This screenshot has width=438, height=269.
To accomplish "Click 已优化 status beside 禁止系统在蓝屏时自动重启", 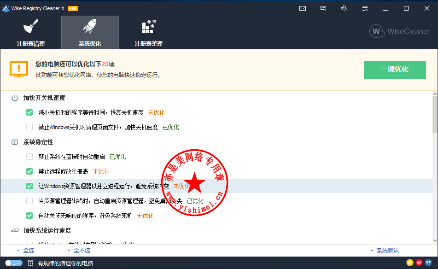I will (117, 157).
